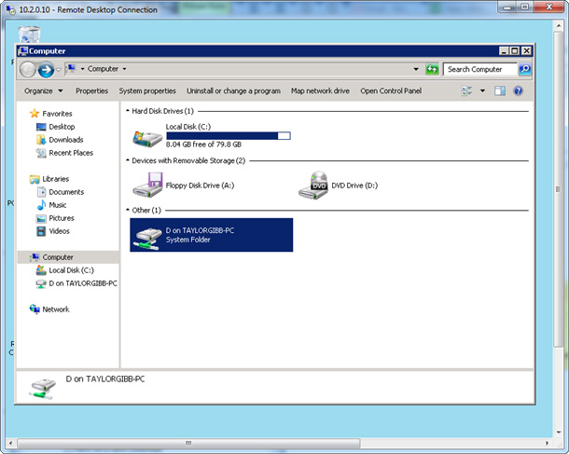Click '8.04 GB free of 79.8 GB' text
The width and height of the screenshot is (569, 454).
[203, 144]
